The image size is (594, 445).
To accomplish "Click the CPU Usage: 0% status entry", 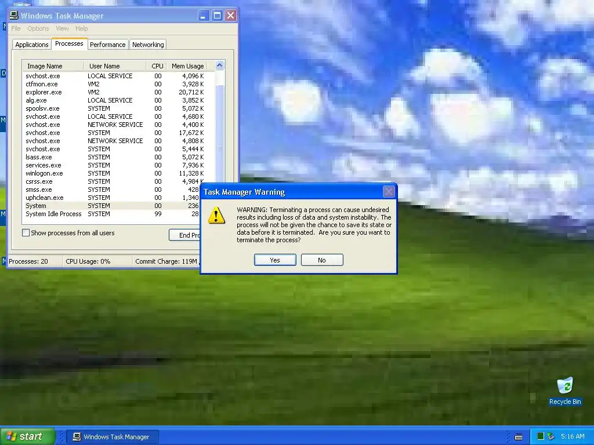I will tap(97, 261).
